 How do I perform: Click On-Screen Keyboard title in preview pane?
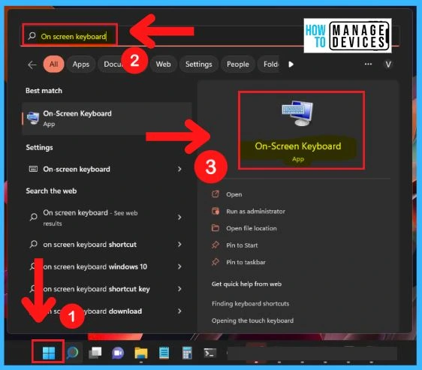point(298,146)
